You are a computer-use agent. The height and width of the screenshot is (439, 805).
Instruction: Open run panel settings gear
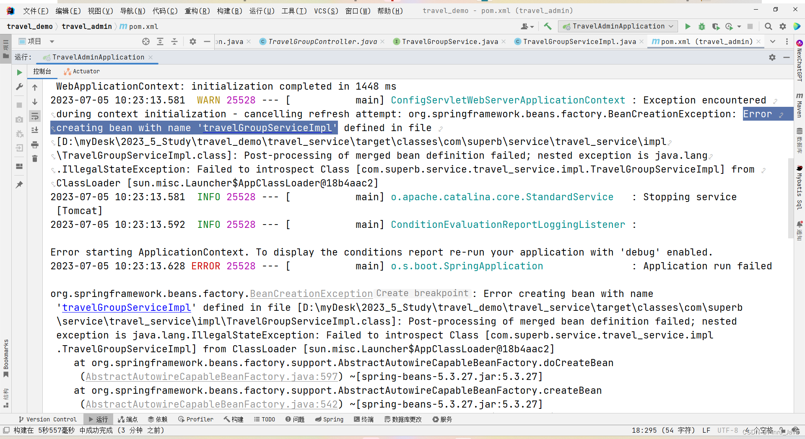(772, 57)
